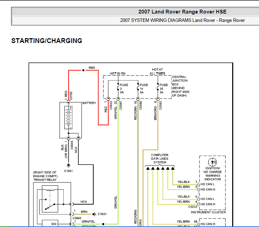This screenshot has width=259, height=227.
Task: Select "IGNITION/ NO CHARGE WARNING INDICATOR" text
Action: pos(212,174)
